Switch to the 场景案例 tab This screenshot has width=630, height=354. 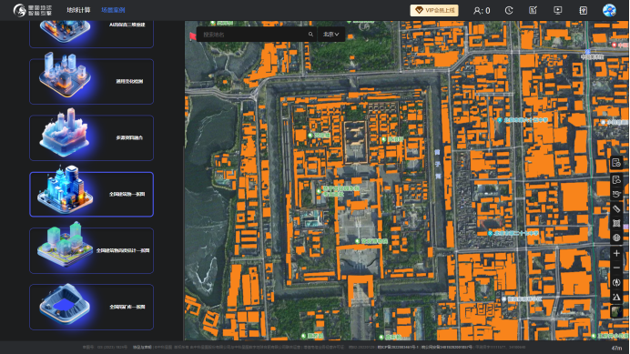113,10
